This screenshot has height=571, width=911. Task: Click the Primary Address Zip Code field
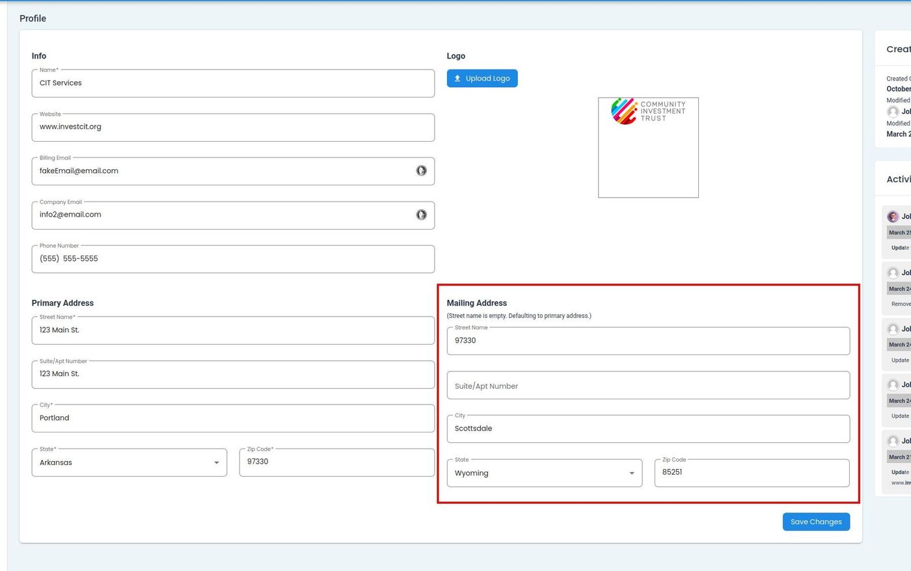pyautogui.click(x=336, y=462)
